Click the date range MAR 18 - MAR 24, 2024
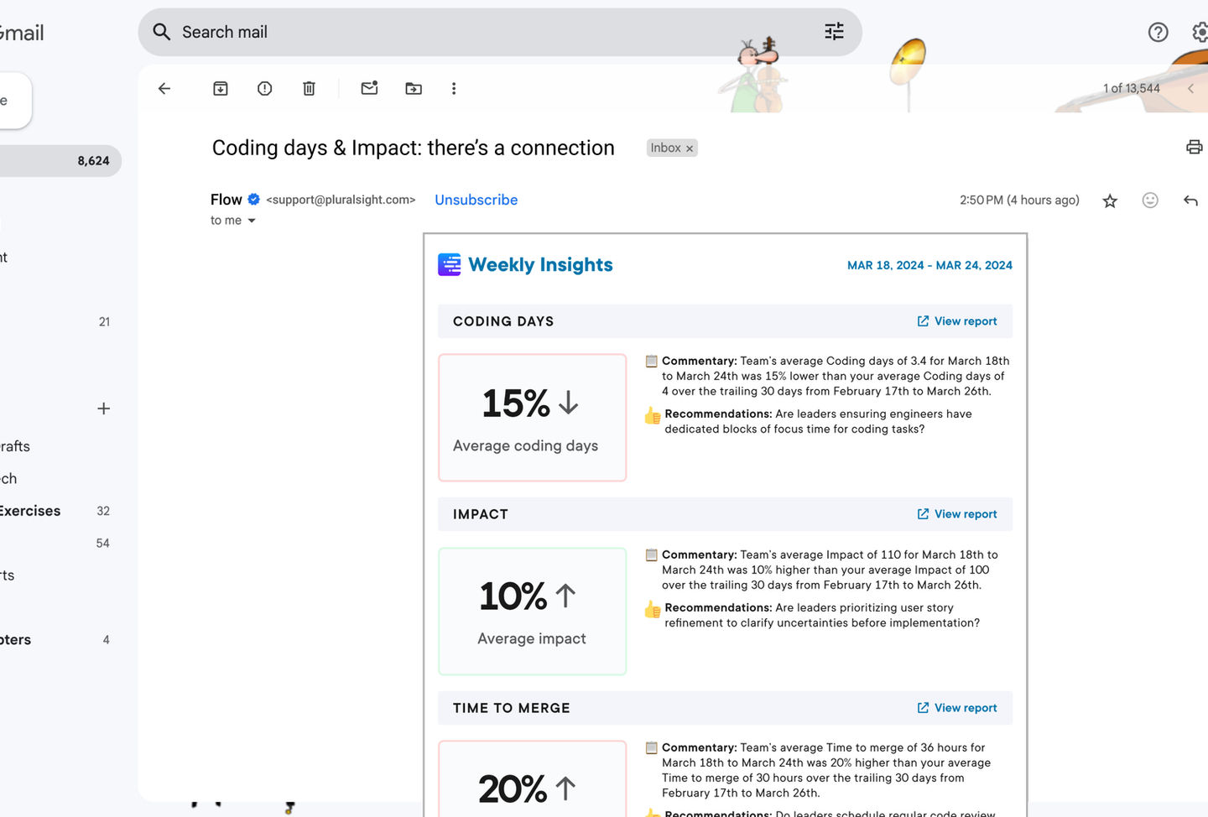 point(929,265)
